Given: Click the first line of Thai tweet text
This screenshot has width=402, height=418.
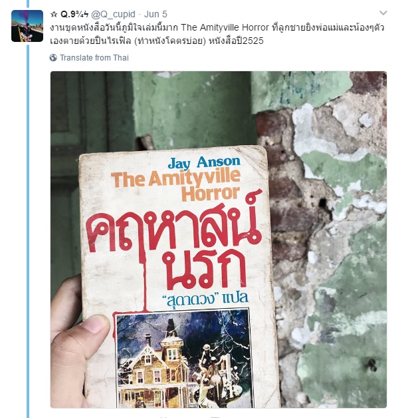Looking at the screenshot, I should pos(217,27).
